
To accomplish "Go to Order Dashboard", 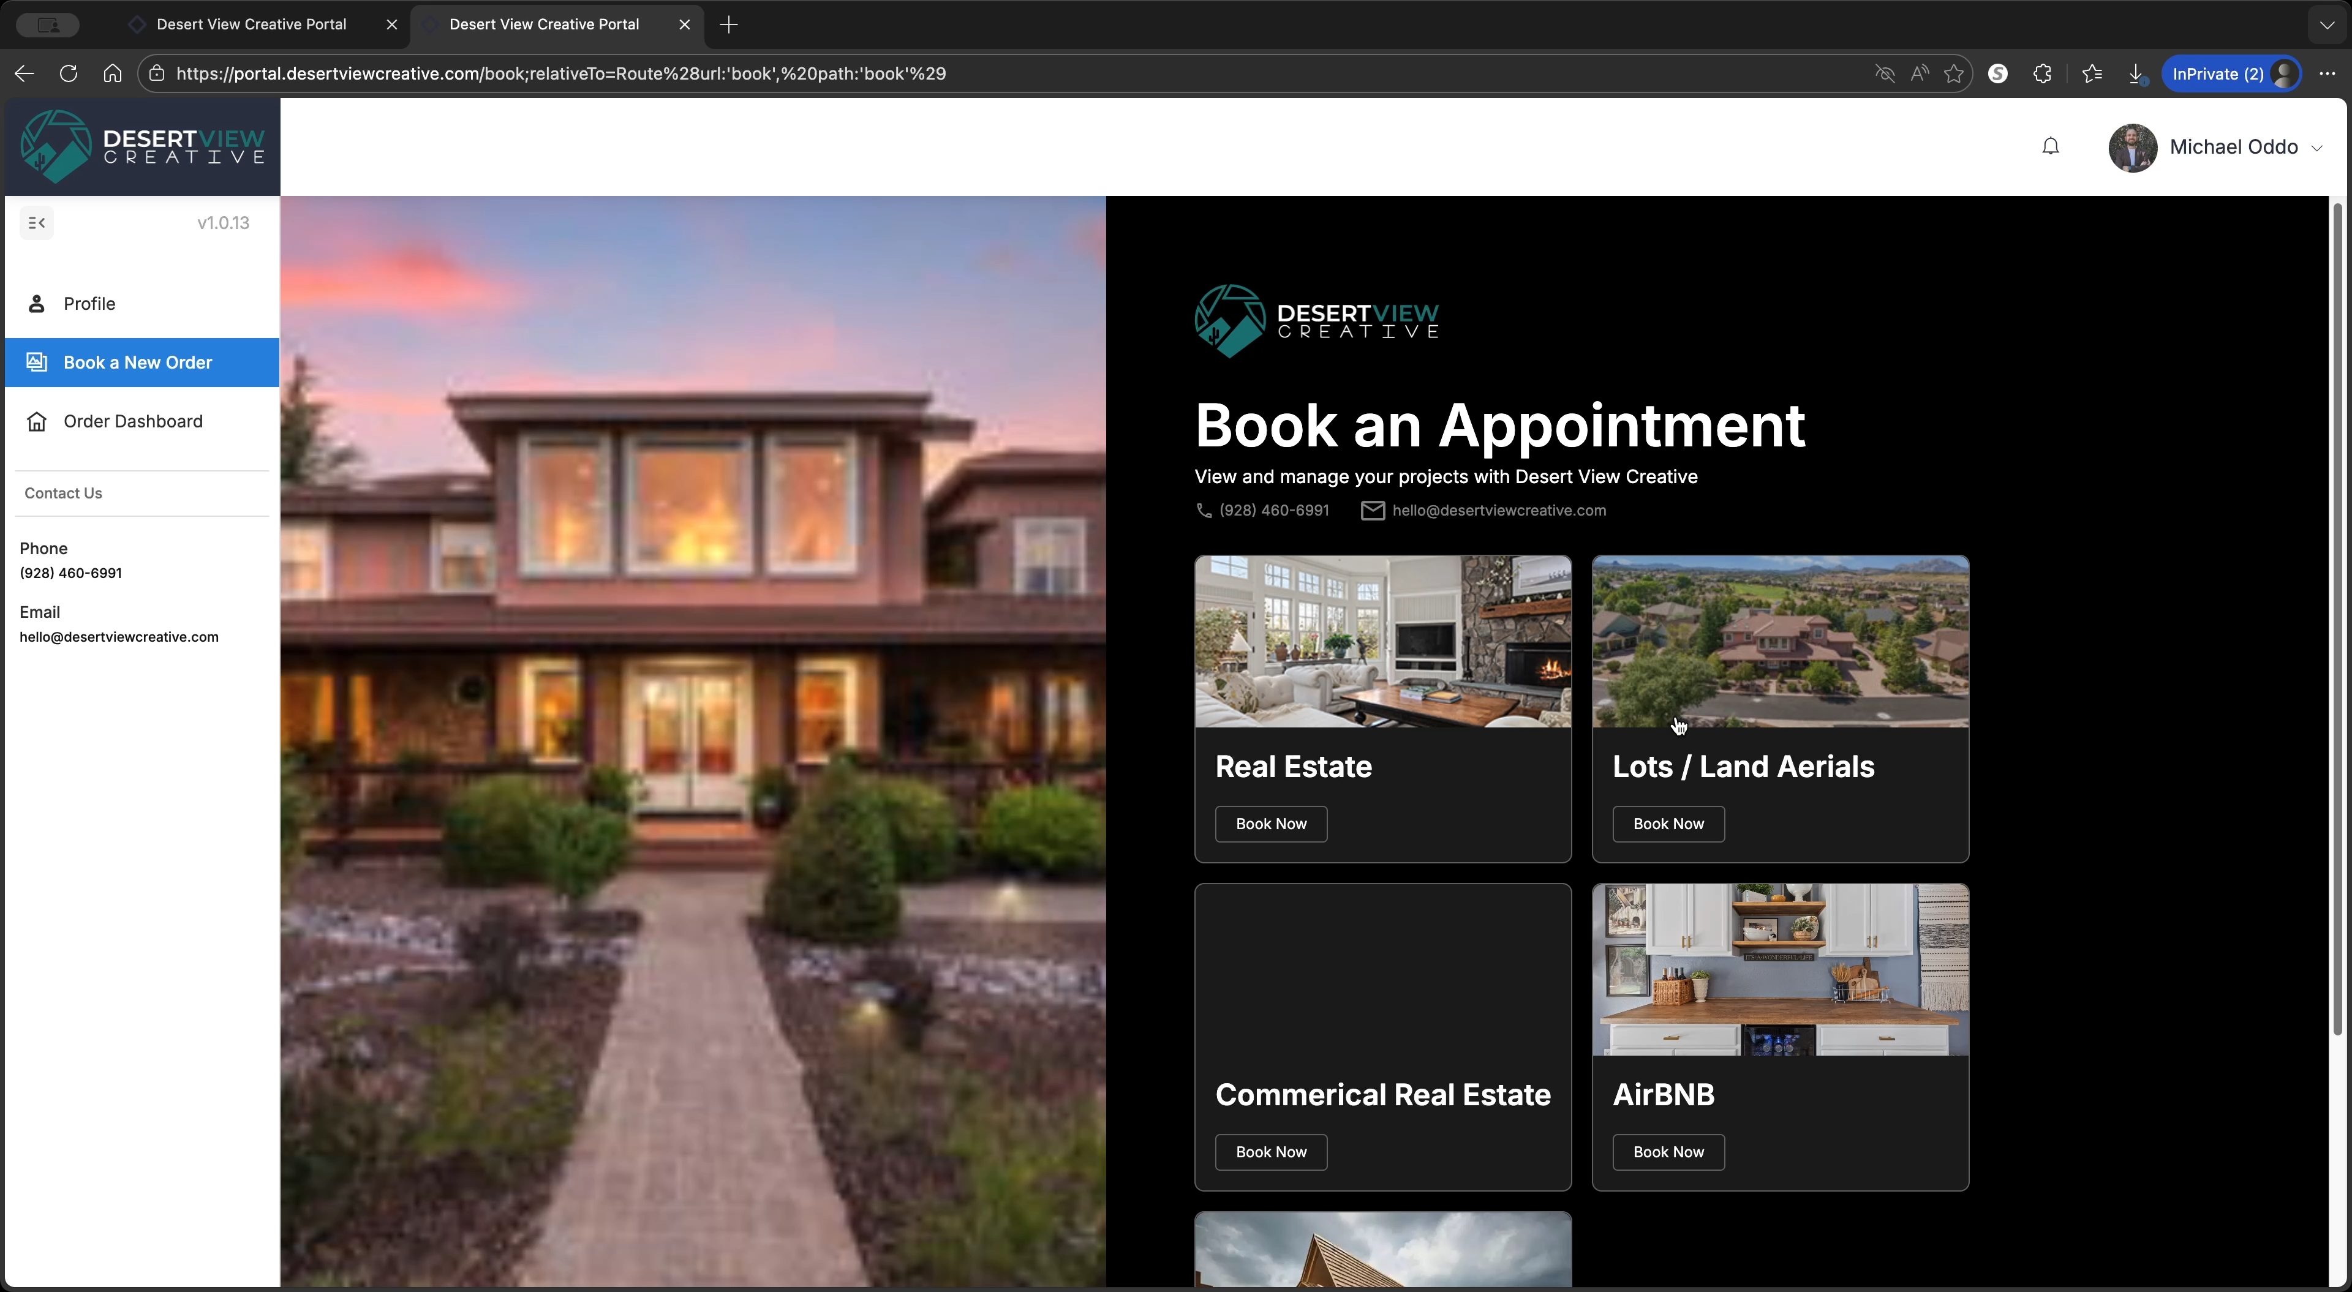I will 143,421.
